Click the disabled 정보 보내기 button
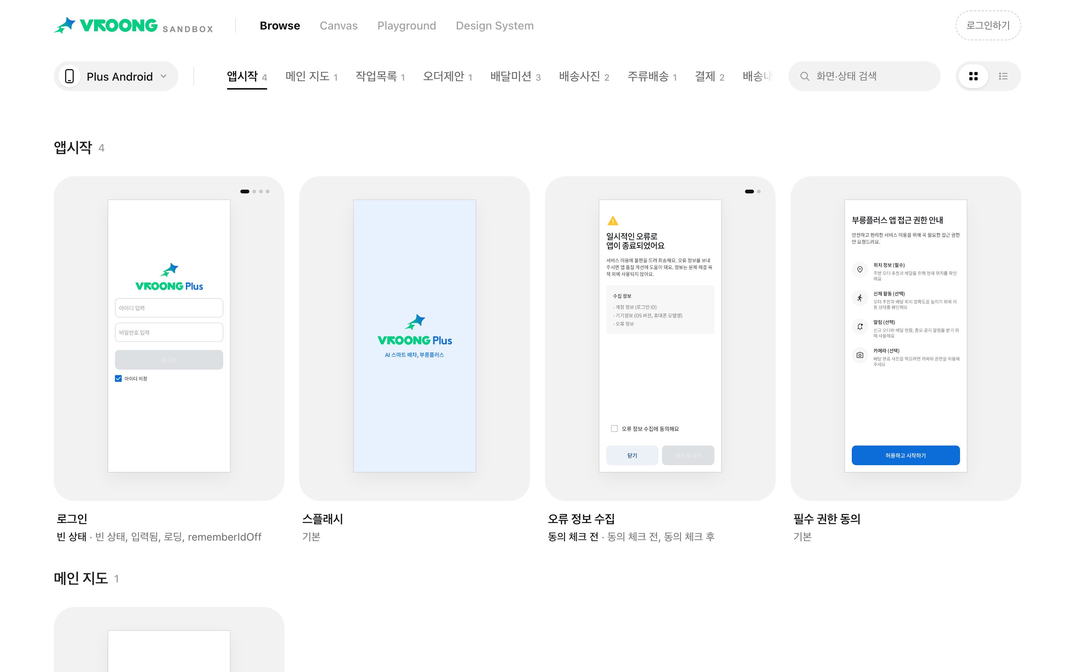Viewport: 1075px width, 672px height. (688, 455)
